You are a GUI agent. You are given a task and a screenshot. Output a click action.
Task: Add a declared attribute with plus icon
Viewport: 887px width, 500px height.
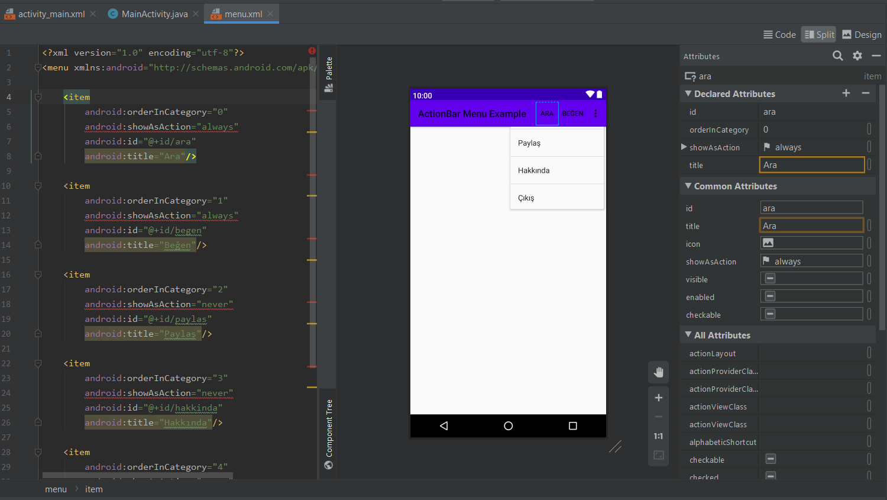846,93
